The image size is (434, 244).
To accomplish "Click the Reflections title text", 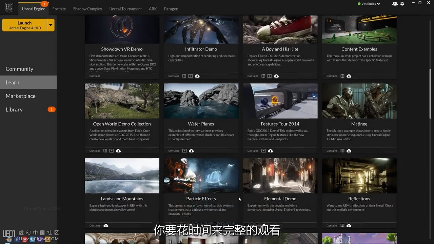I will pyautogui.click(x=359, y=199).
